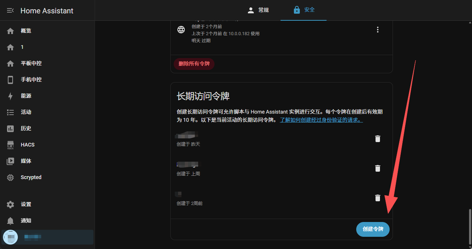Viewport: 472px width, 249px height.
Task: Open the 能源 energy panel
Action: pyautogui.click(x=47, y=96)
